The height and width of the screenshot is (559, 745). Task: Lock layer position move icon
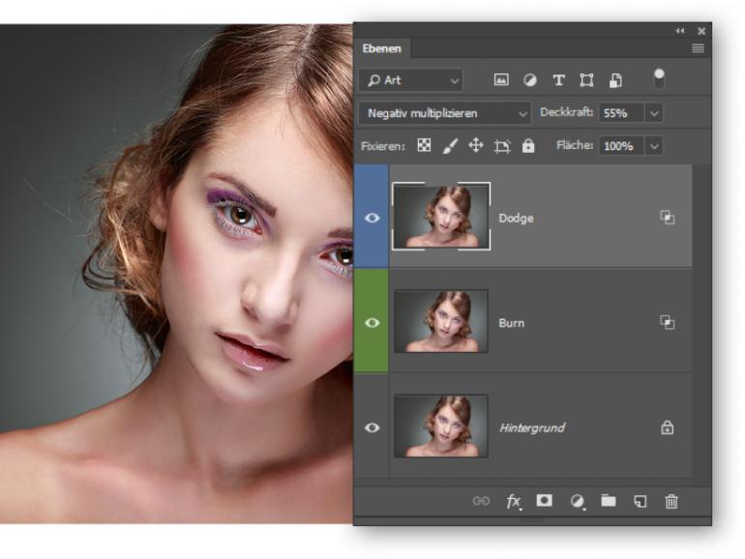click(x=476, y=145)
